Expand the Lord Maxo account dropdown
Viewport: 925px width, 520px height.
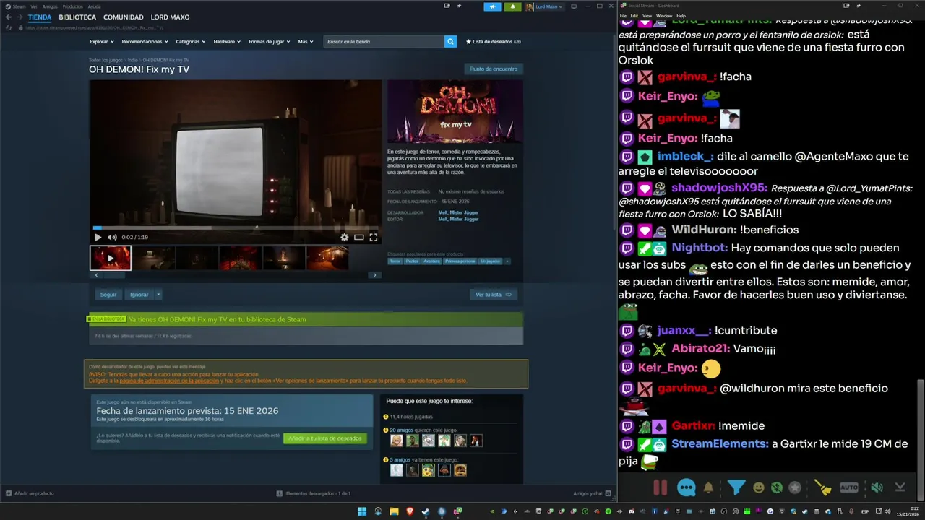pyautogui.click(x=545, y=6)
